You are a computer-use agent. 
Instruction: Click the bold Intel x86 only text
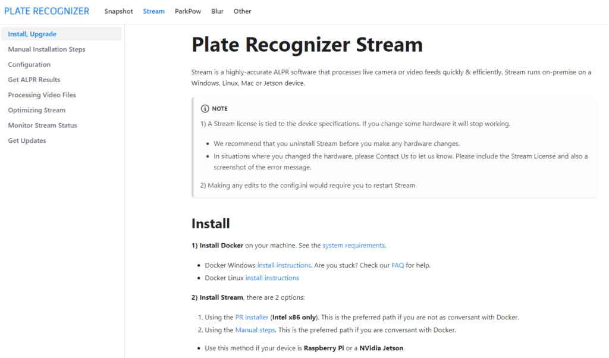(x=294, y=317)
